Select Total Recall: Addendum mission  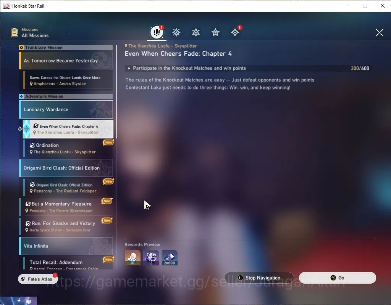click(x=68, y=263)
